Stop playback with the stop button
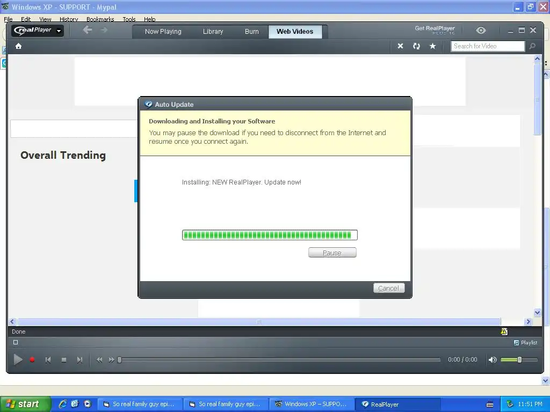 tap(64, 360)
